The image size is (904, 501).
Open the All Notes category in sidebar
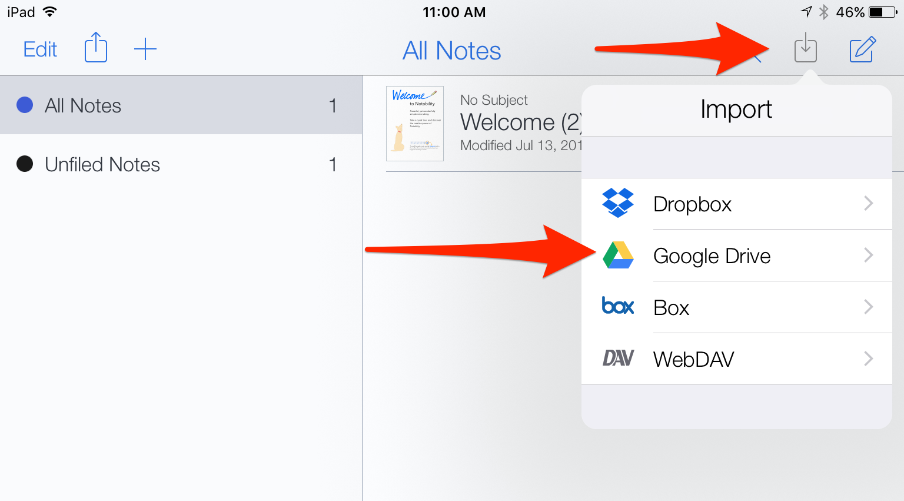coord(83,105)
